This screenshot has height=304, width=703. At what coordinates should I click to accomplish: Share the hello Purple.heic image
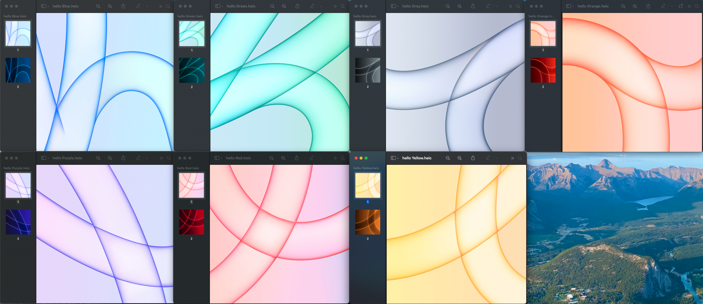[x=123, y=158]
